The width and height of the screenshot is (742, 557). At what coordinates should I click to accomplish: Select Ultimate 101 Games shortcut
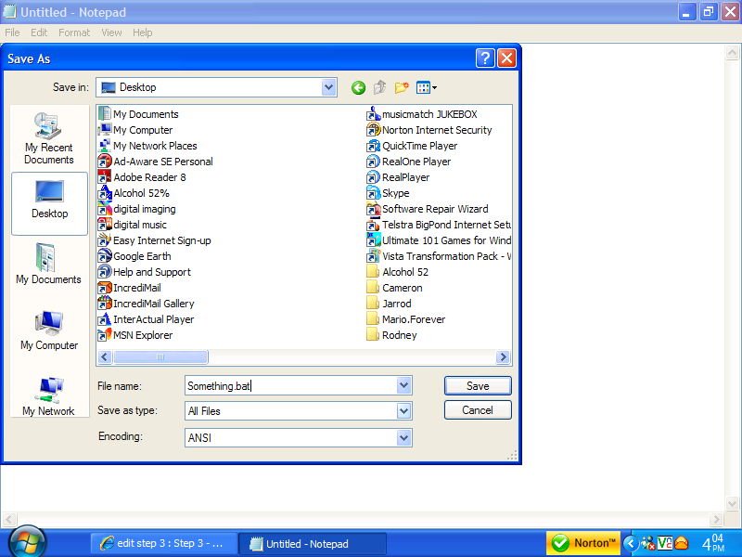click(439, 240)
